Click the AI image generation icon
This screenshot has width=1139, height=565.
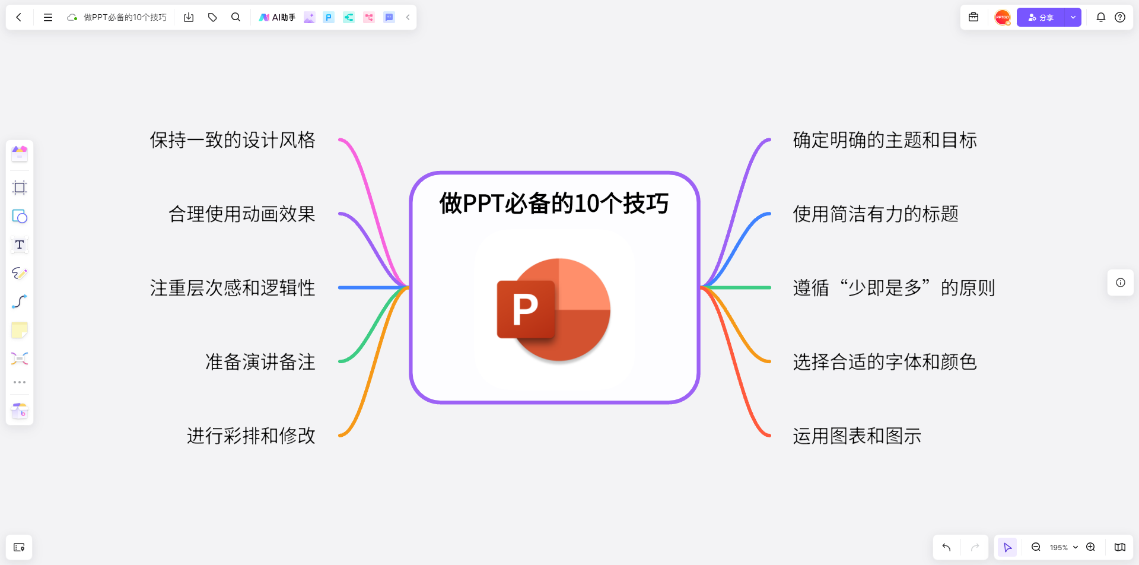point(309,17)
